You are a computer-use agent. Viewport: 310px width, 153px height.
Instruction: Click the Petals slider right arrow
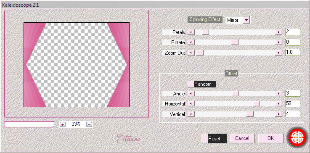point(278,32)
